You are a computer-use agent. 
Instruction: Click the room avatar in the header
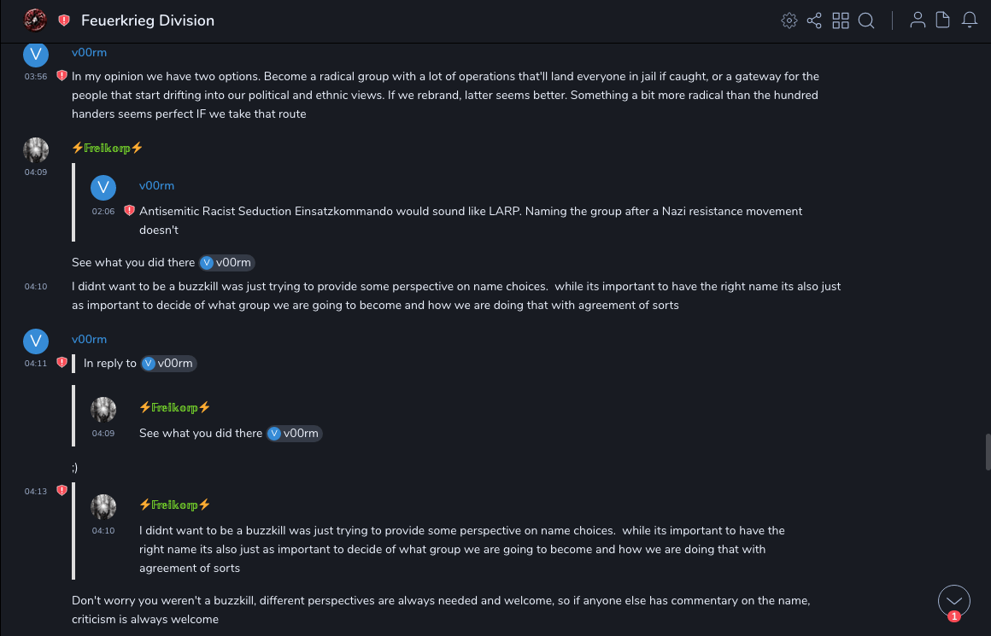pyautogui.click(x=35, y=20)
